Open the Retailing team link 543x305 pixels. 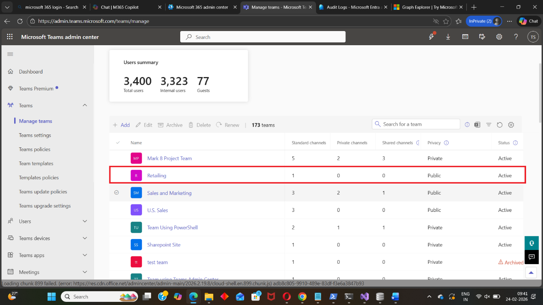pos(157,176)
